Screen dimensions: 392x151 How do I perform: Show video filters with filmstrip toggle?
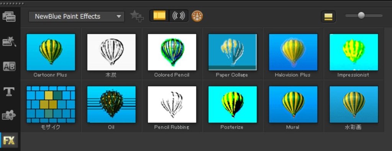(x=159, y=16)
